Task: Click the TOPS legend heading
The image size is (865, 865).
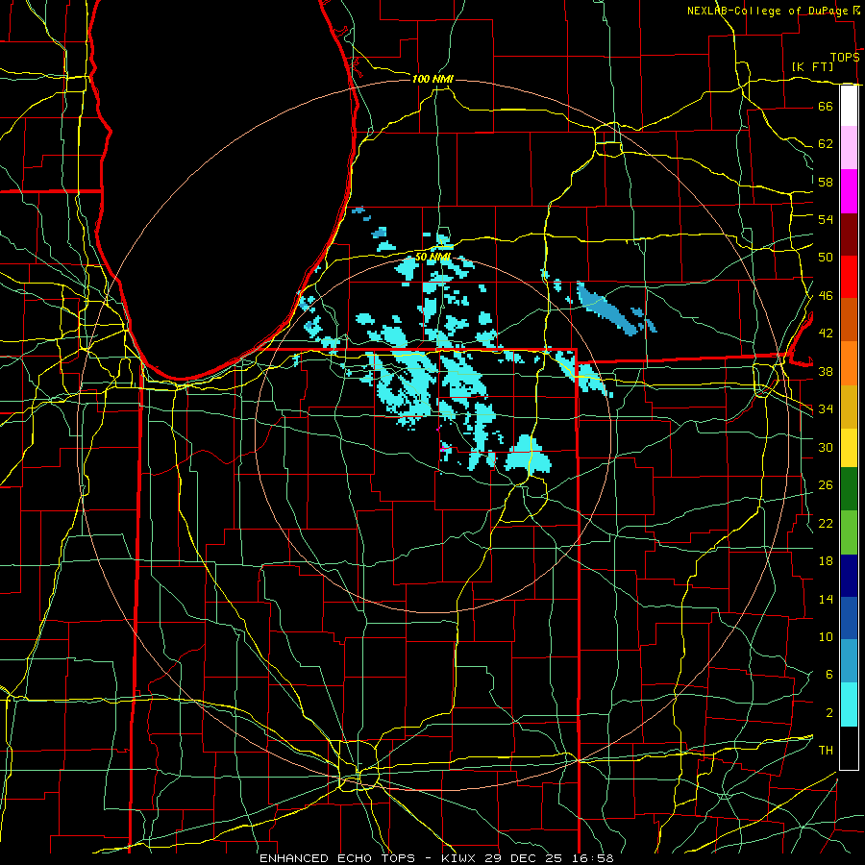Action: 845,57
